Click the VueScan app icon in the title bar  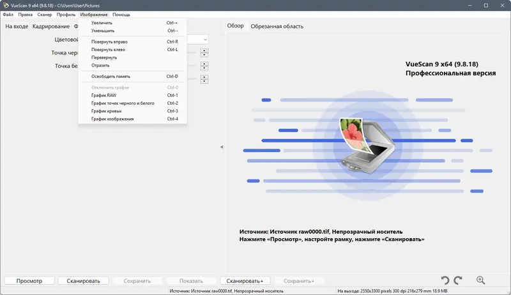coord(6,5)
